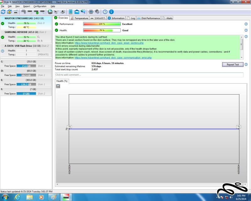Click the save icon above the health graph
The image size is (251, 201).
58,86
